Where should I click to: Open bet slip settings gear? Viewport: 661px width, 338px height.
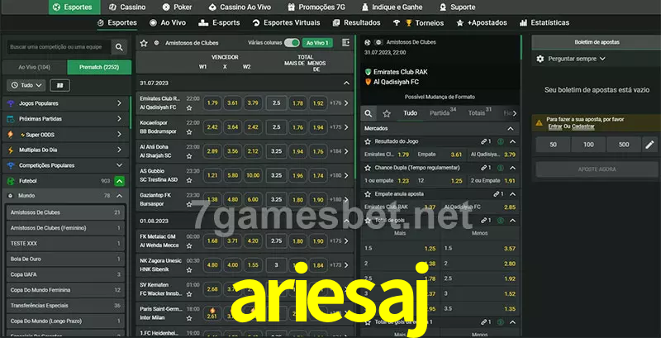click(x=540, y=59)
